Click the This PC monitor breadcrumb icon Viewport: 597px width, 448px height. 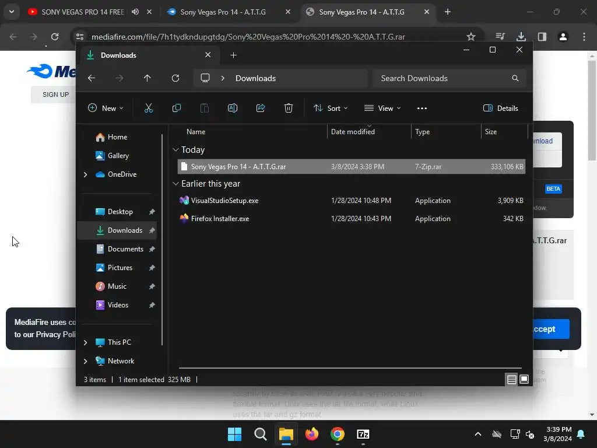pos(205,78)
